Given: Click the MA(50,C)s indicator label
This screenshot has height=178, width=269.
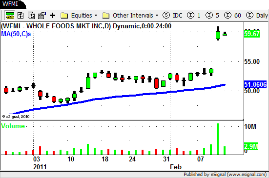Looking at the screenshot, I should coord(16,34).
